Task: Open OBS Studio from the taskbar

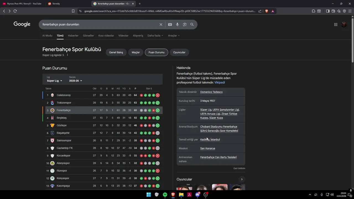Action: click(x=205, y=195)
